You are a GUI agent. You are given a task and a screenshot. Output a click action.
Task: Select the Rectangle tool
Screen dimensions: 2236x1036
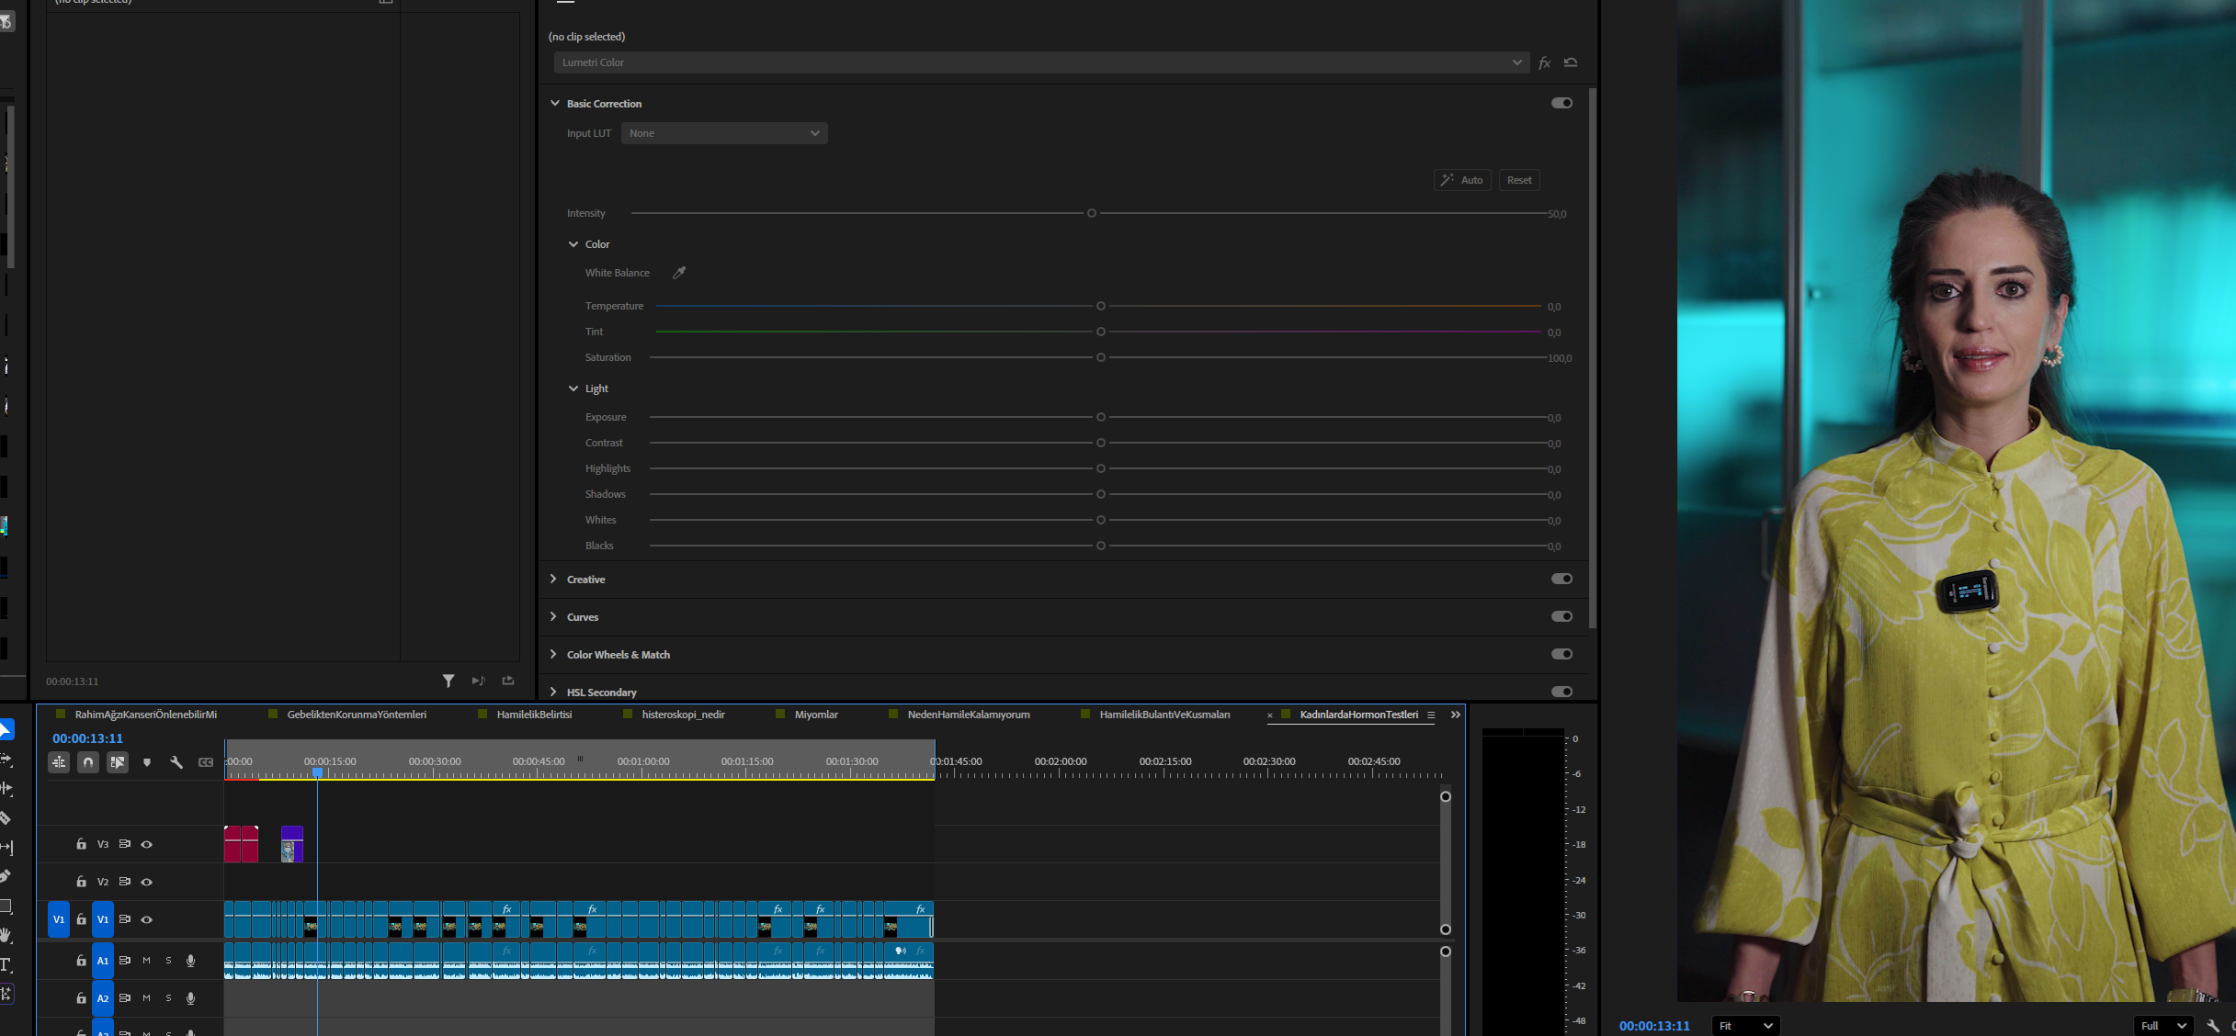click(6, 906)
